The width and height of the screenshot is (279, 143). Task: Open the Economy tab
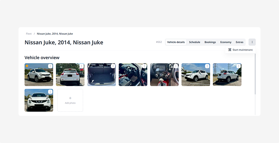(226, 42)
